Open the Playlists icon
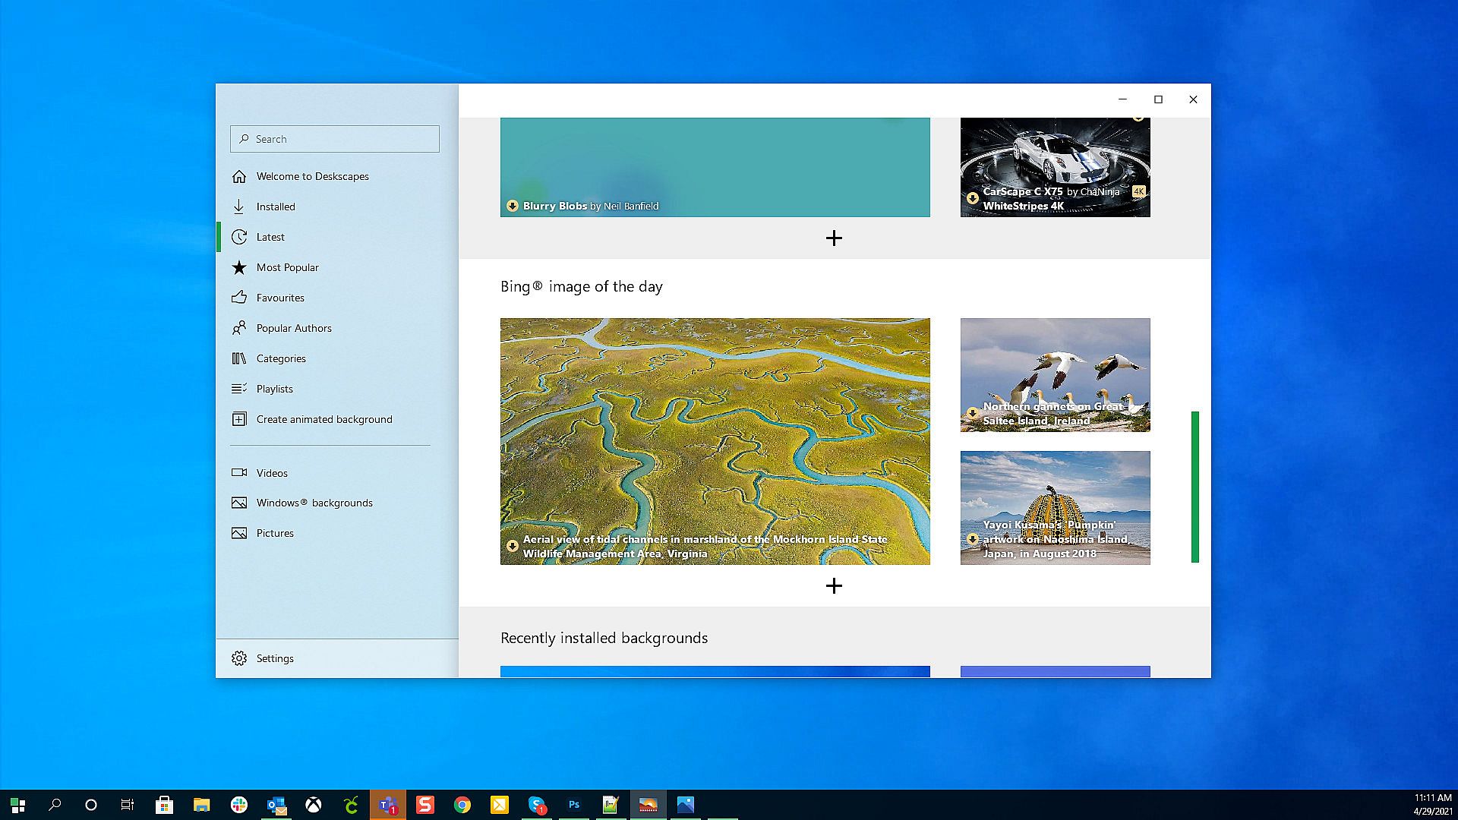 coord(239,389)
